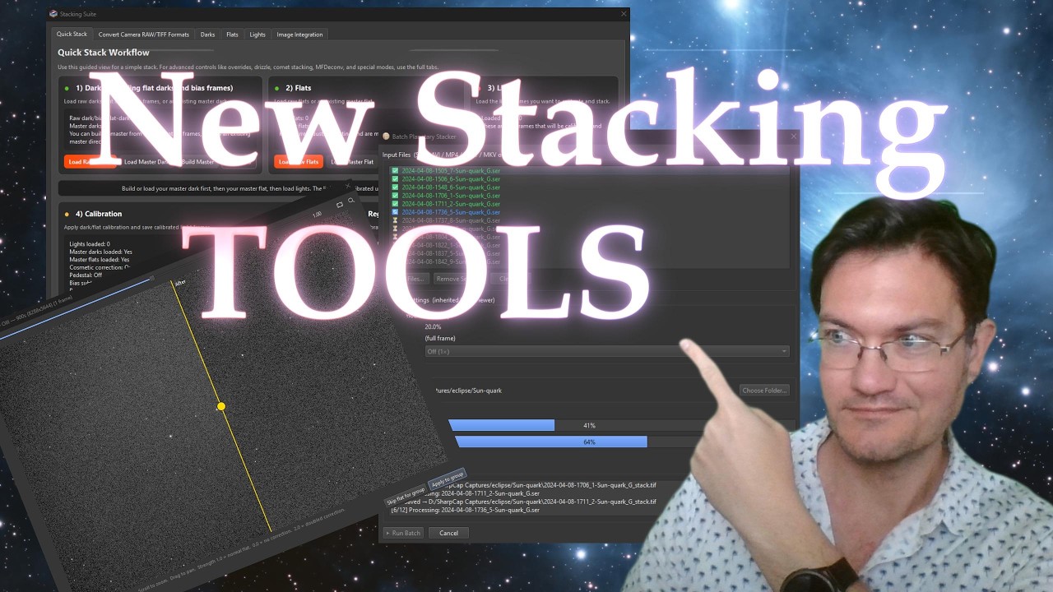This screenshot has height=592, width=1053.
Task: Open the Off (1×) dropdown
Action: click(606, 351)
